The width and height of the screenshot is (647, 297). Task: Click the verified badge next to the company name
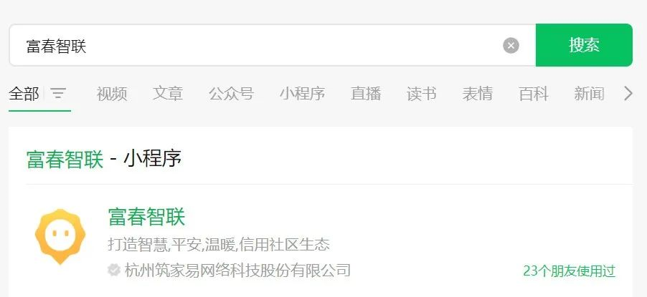[114, 271]
